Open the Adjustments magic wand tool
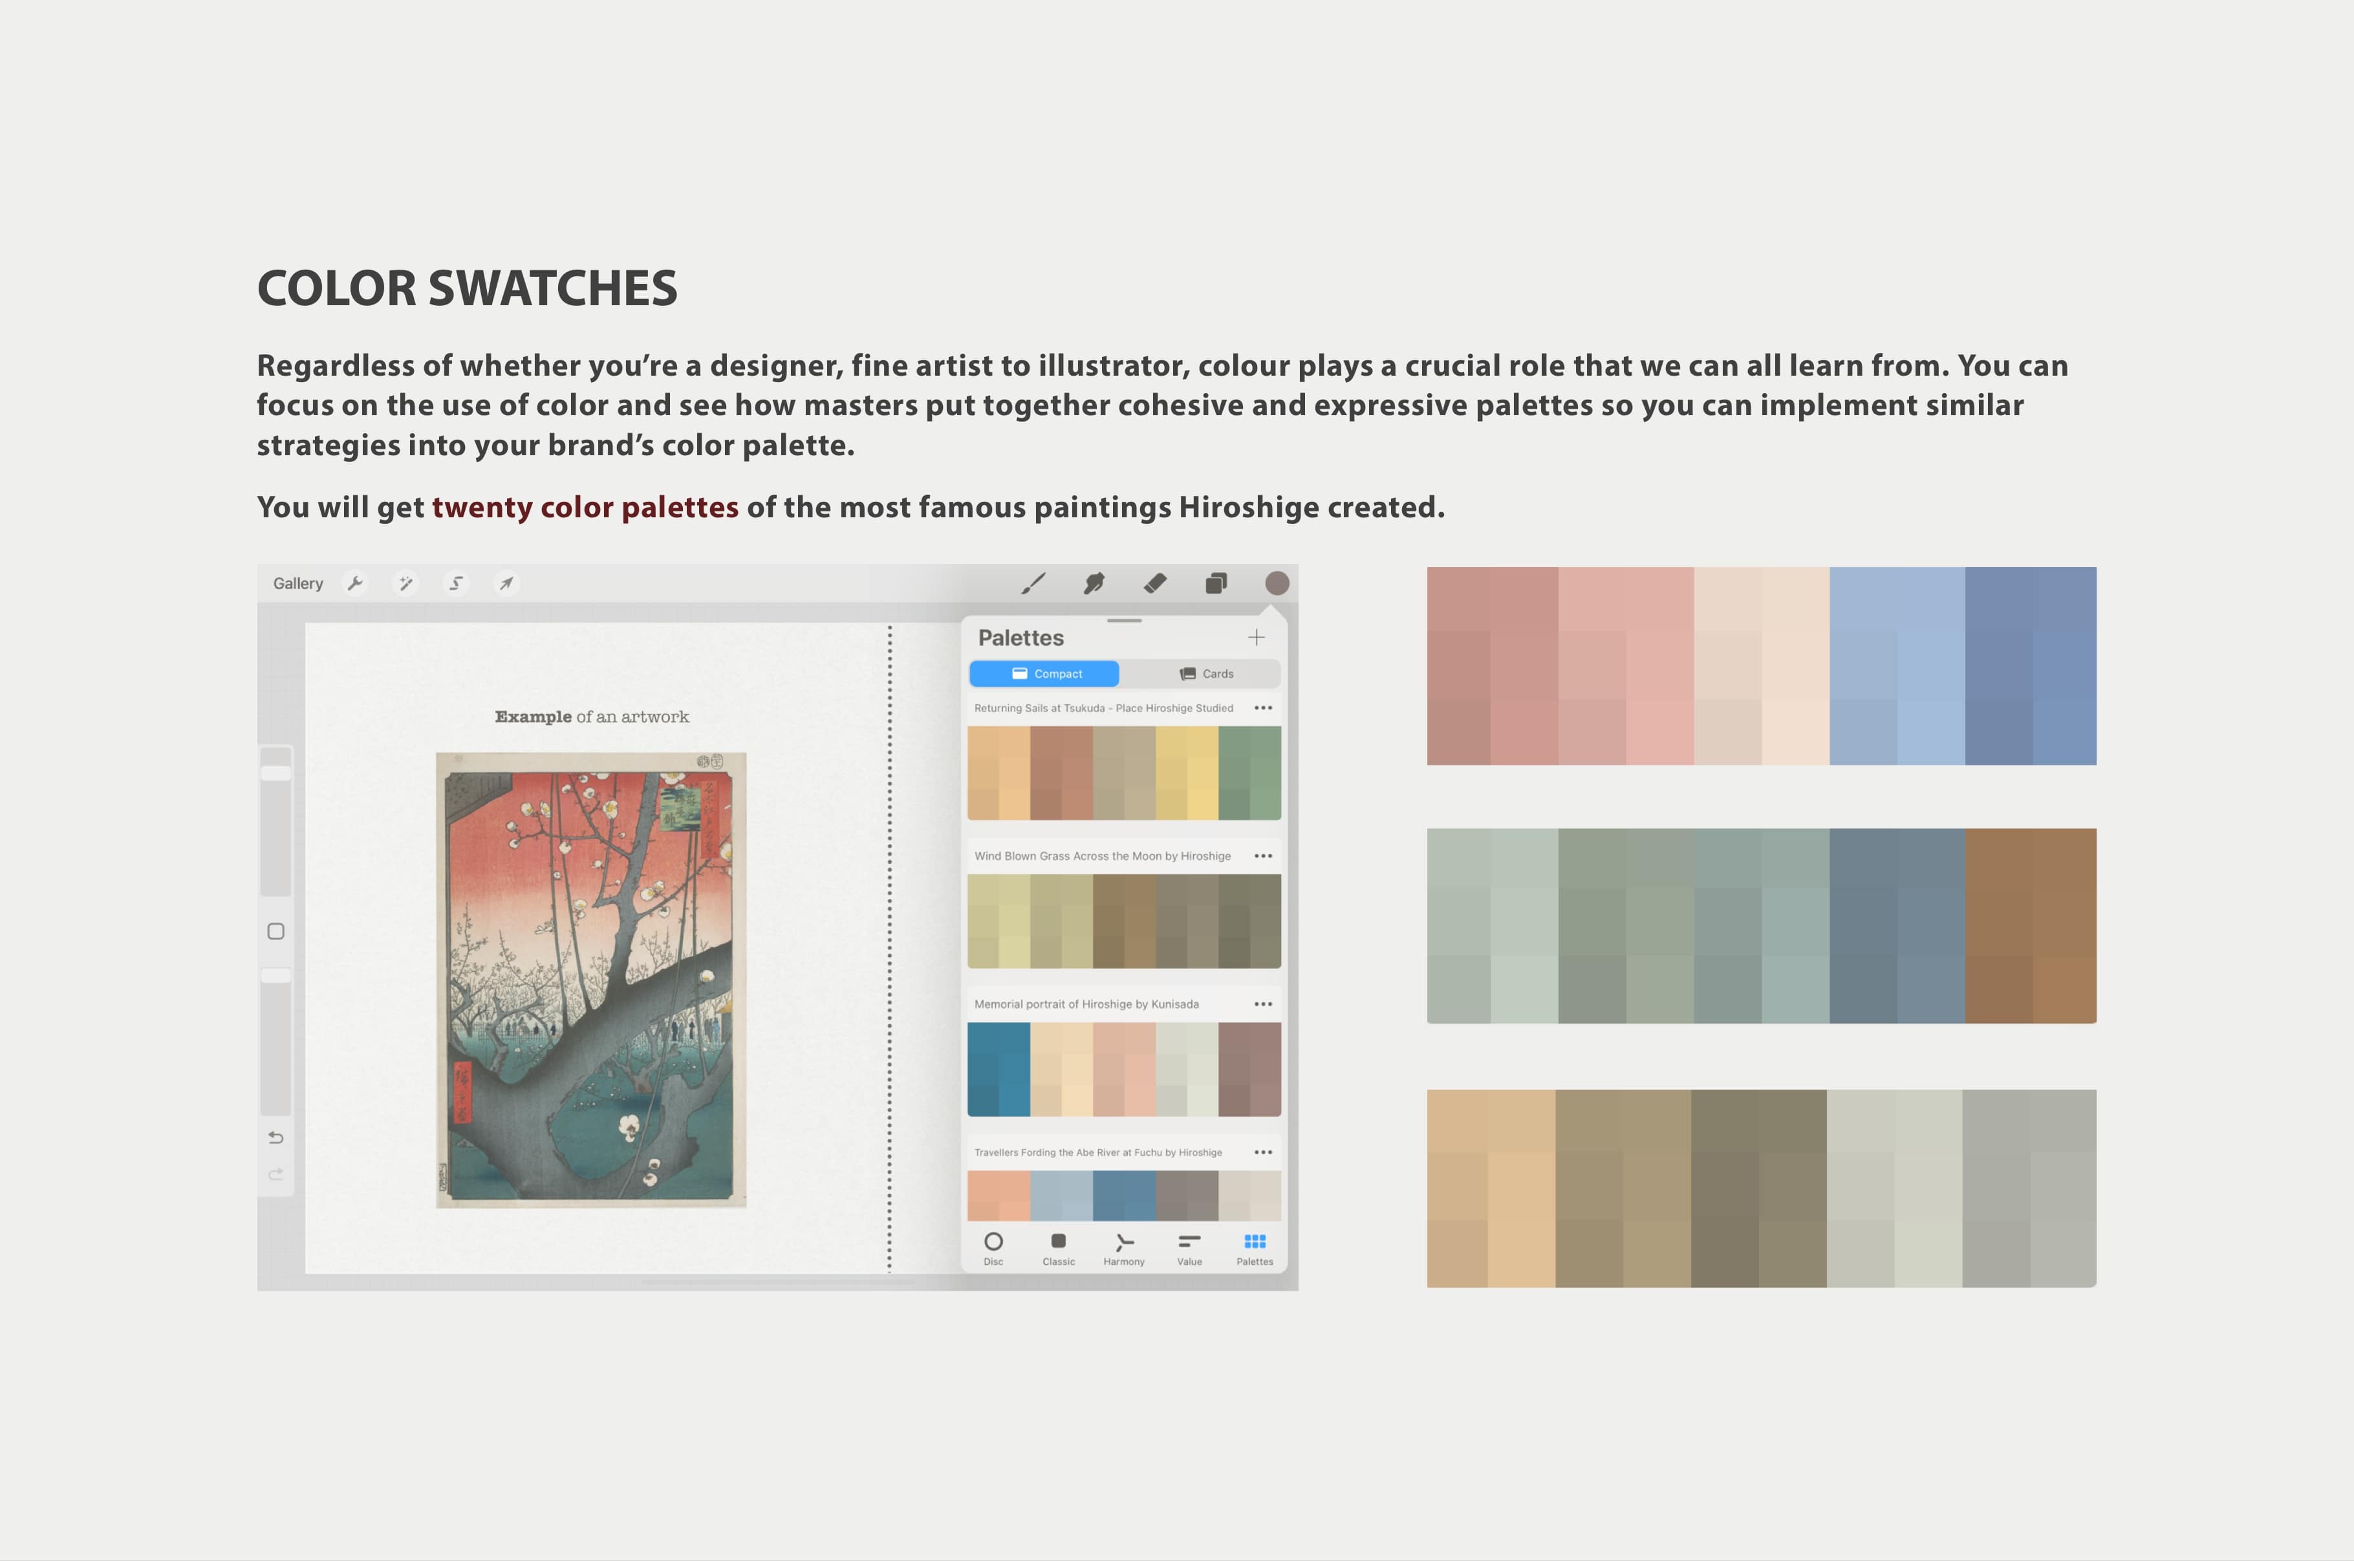This screenshot has height=1561, width=2354. [406, 583]
